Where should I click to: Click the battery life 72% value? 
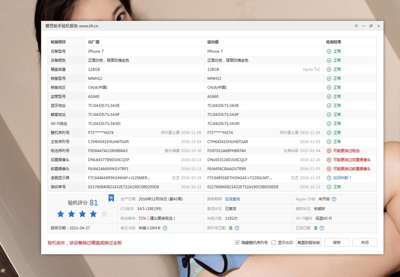142,218
